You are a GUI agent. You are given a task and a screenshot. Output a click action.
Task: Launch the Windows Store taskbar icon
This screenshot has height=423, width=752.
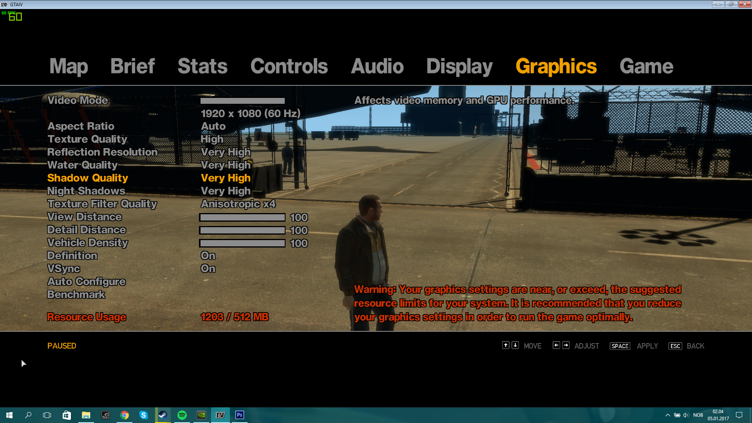67,415
